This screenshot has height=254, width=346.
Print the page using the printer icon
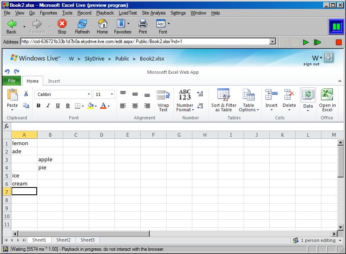[143, 24]
